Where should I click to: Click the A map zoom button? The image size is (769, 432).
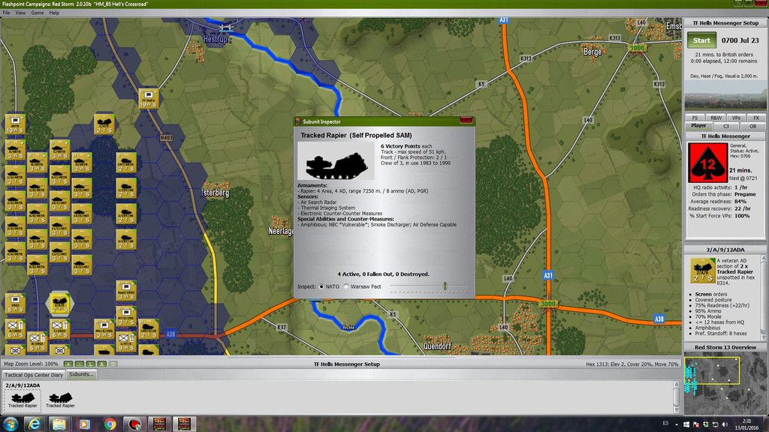pyautogui.click(x=102, y=364)
